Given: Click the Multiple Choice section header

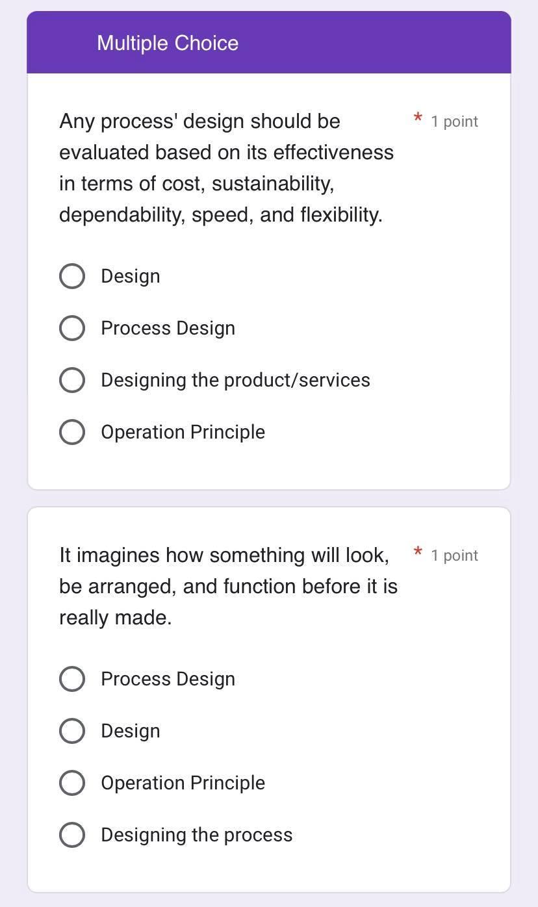Looking at the screenshot, I should click(168, 42).
